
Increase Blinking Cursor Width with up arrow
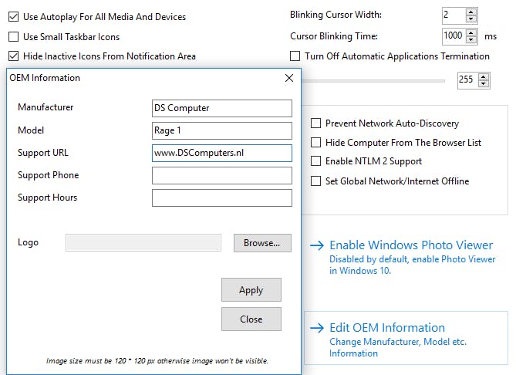coord(471,11)
